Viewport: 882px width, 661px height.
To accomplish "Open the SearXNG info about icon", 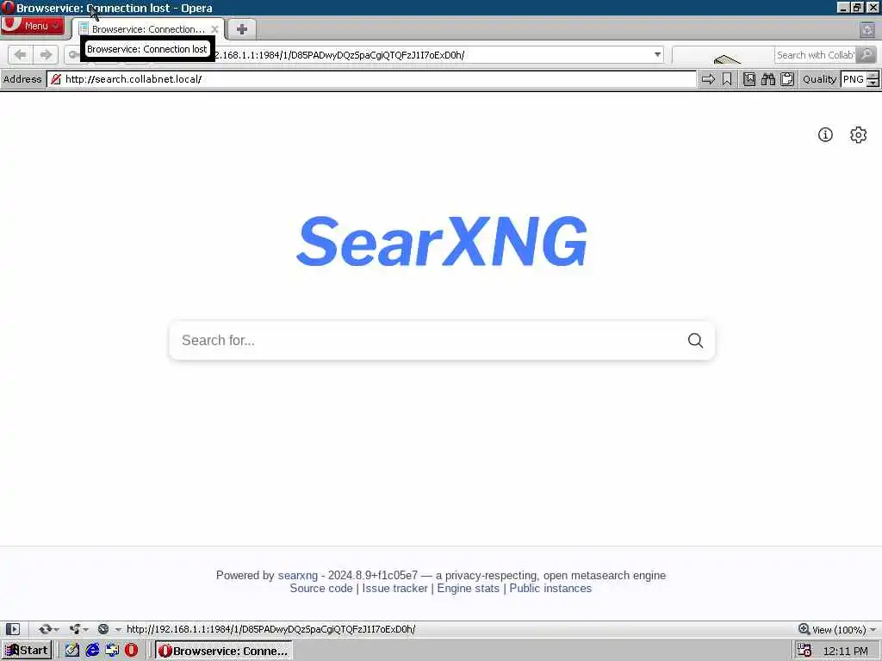I will coord(825,135).
